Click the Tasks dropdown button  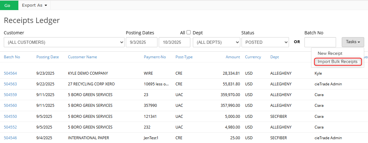pos(353,42)
